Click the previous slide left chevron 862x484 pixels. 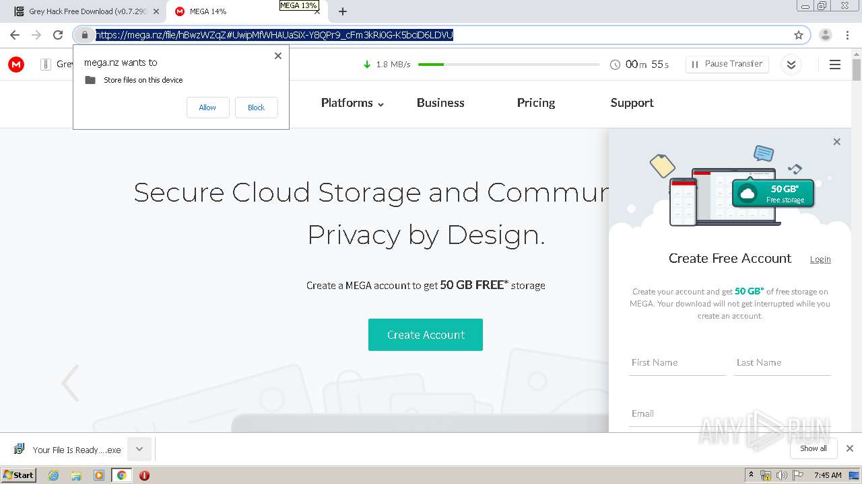[x=70, y=383]
